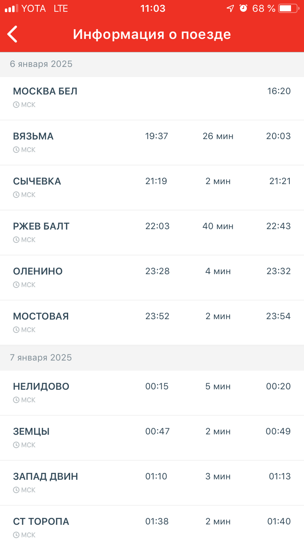Viewport: 304px width, 541px height.
Task: Select the СТ ТОРОПА station row
Action: 152,525
